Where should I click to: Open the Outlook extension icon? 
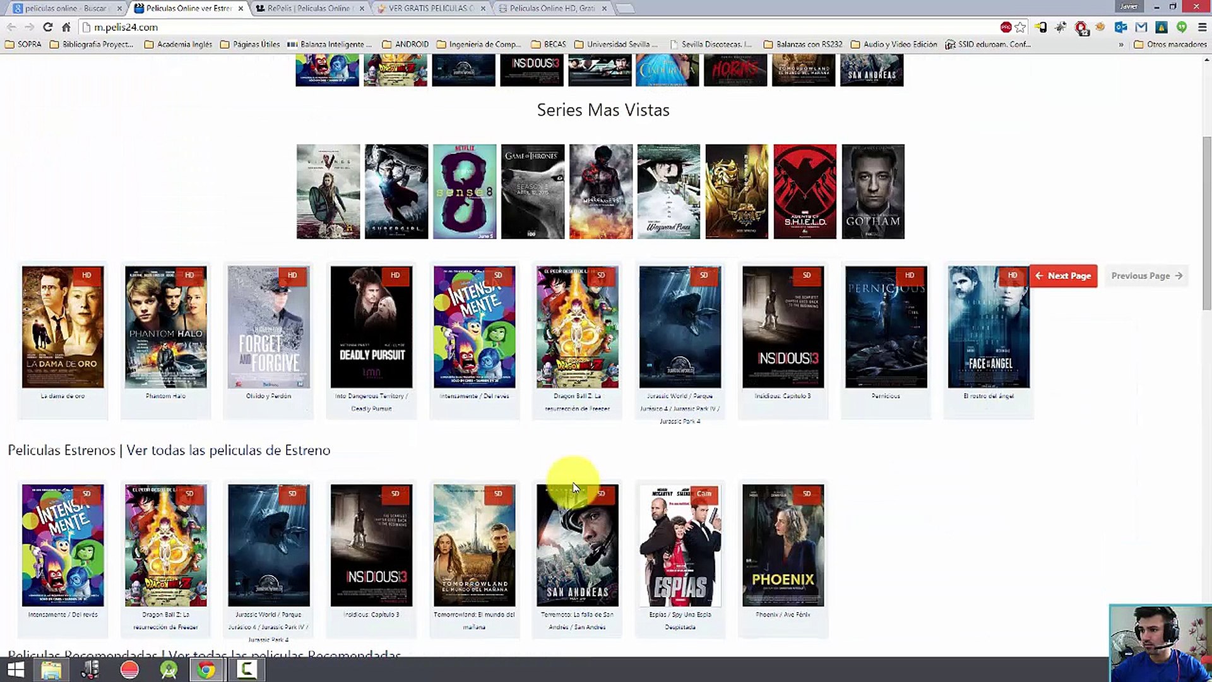click(x=1120, y=27)
